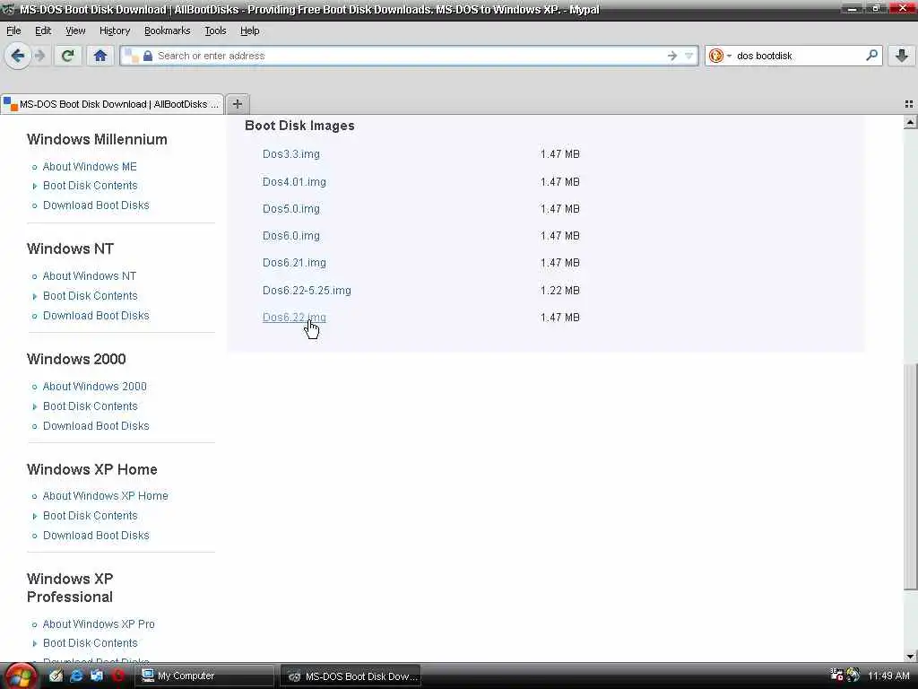The image size is (918, 689).
Task: Open the Tools menu
Action: tap(215, 31)
